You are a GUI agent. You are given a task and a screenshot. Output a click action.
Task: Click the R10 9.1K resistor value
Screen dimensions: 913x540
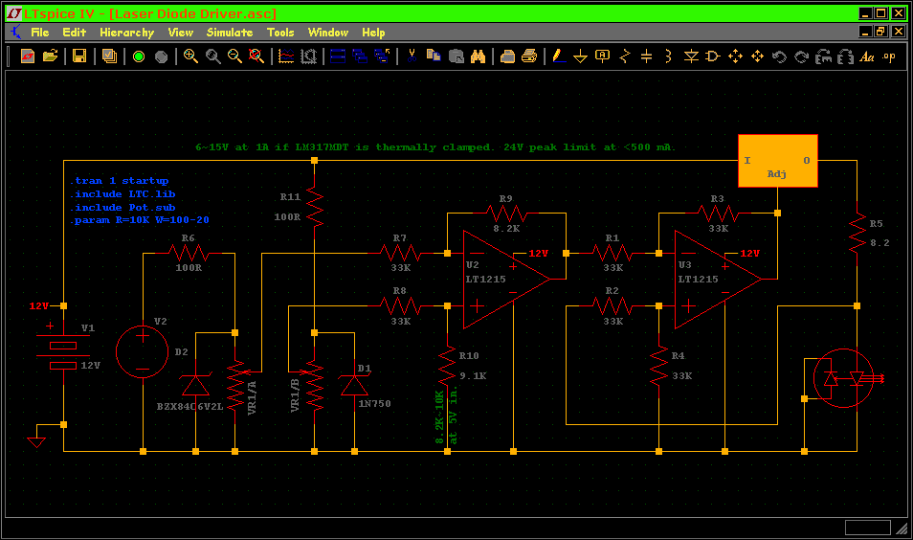(x=473, y=375)
